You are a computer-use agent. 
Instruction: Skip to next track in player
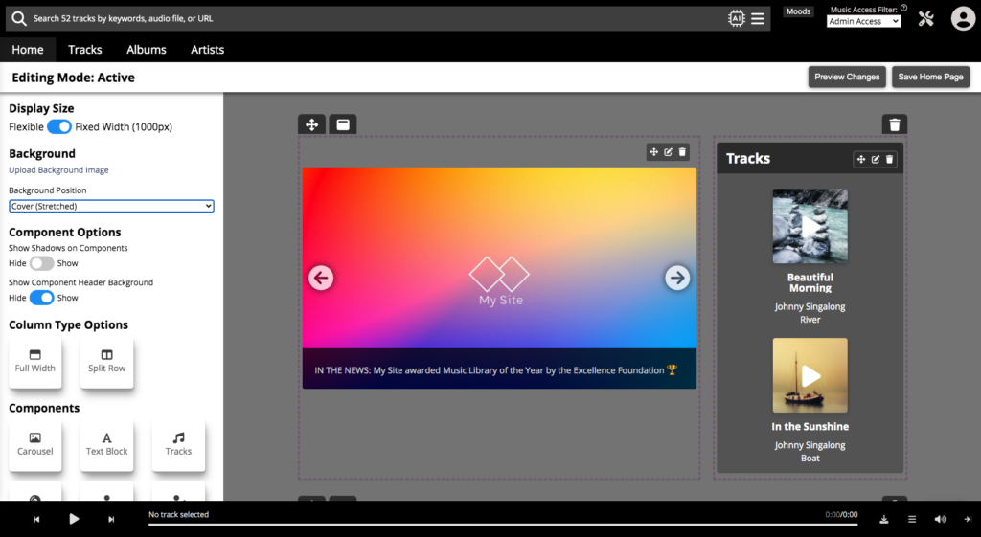pos(111,519)
